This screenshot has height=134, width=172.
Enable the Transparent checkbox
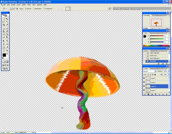44,9
